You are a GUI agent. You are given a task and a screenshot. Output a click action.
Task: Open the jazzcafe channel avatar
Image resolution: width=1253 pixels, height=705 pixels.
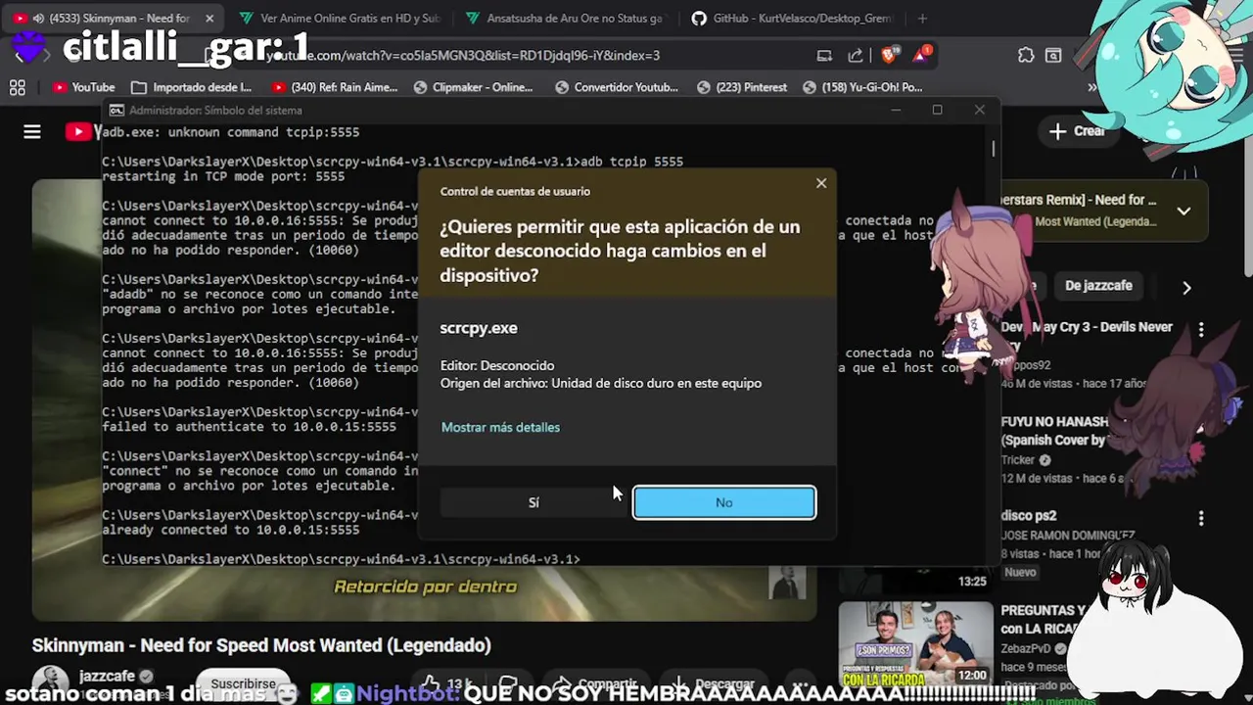(51, 683)
